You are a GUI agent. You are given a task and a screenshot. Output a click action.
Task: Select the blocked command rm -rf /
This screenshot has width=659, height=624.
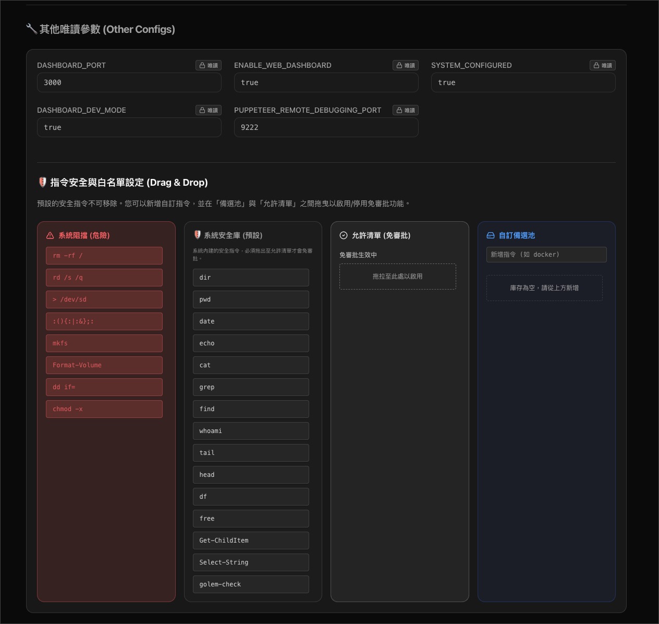pyautogui.click(x=104, y=256)
